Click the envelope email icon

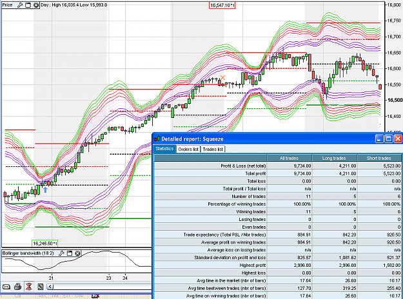pyautogui.click(x=6, y=287)
